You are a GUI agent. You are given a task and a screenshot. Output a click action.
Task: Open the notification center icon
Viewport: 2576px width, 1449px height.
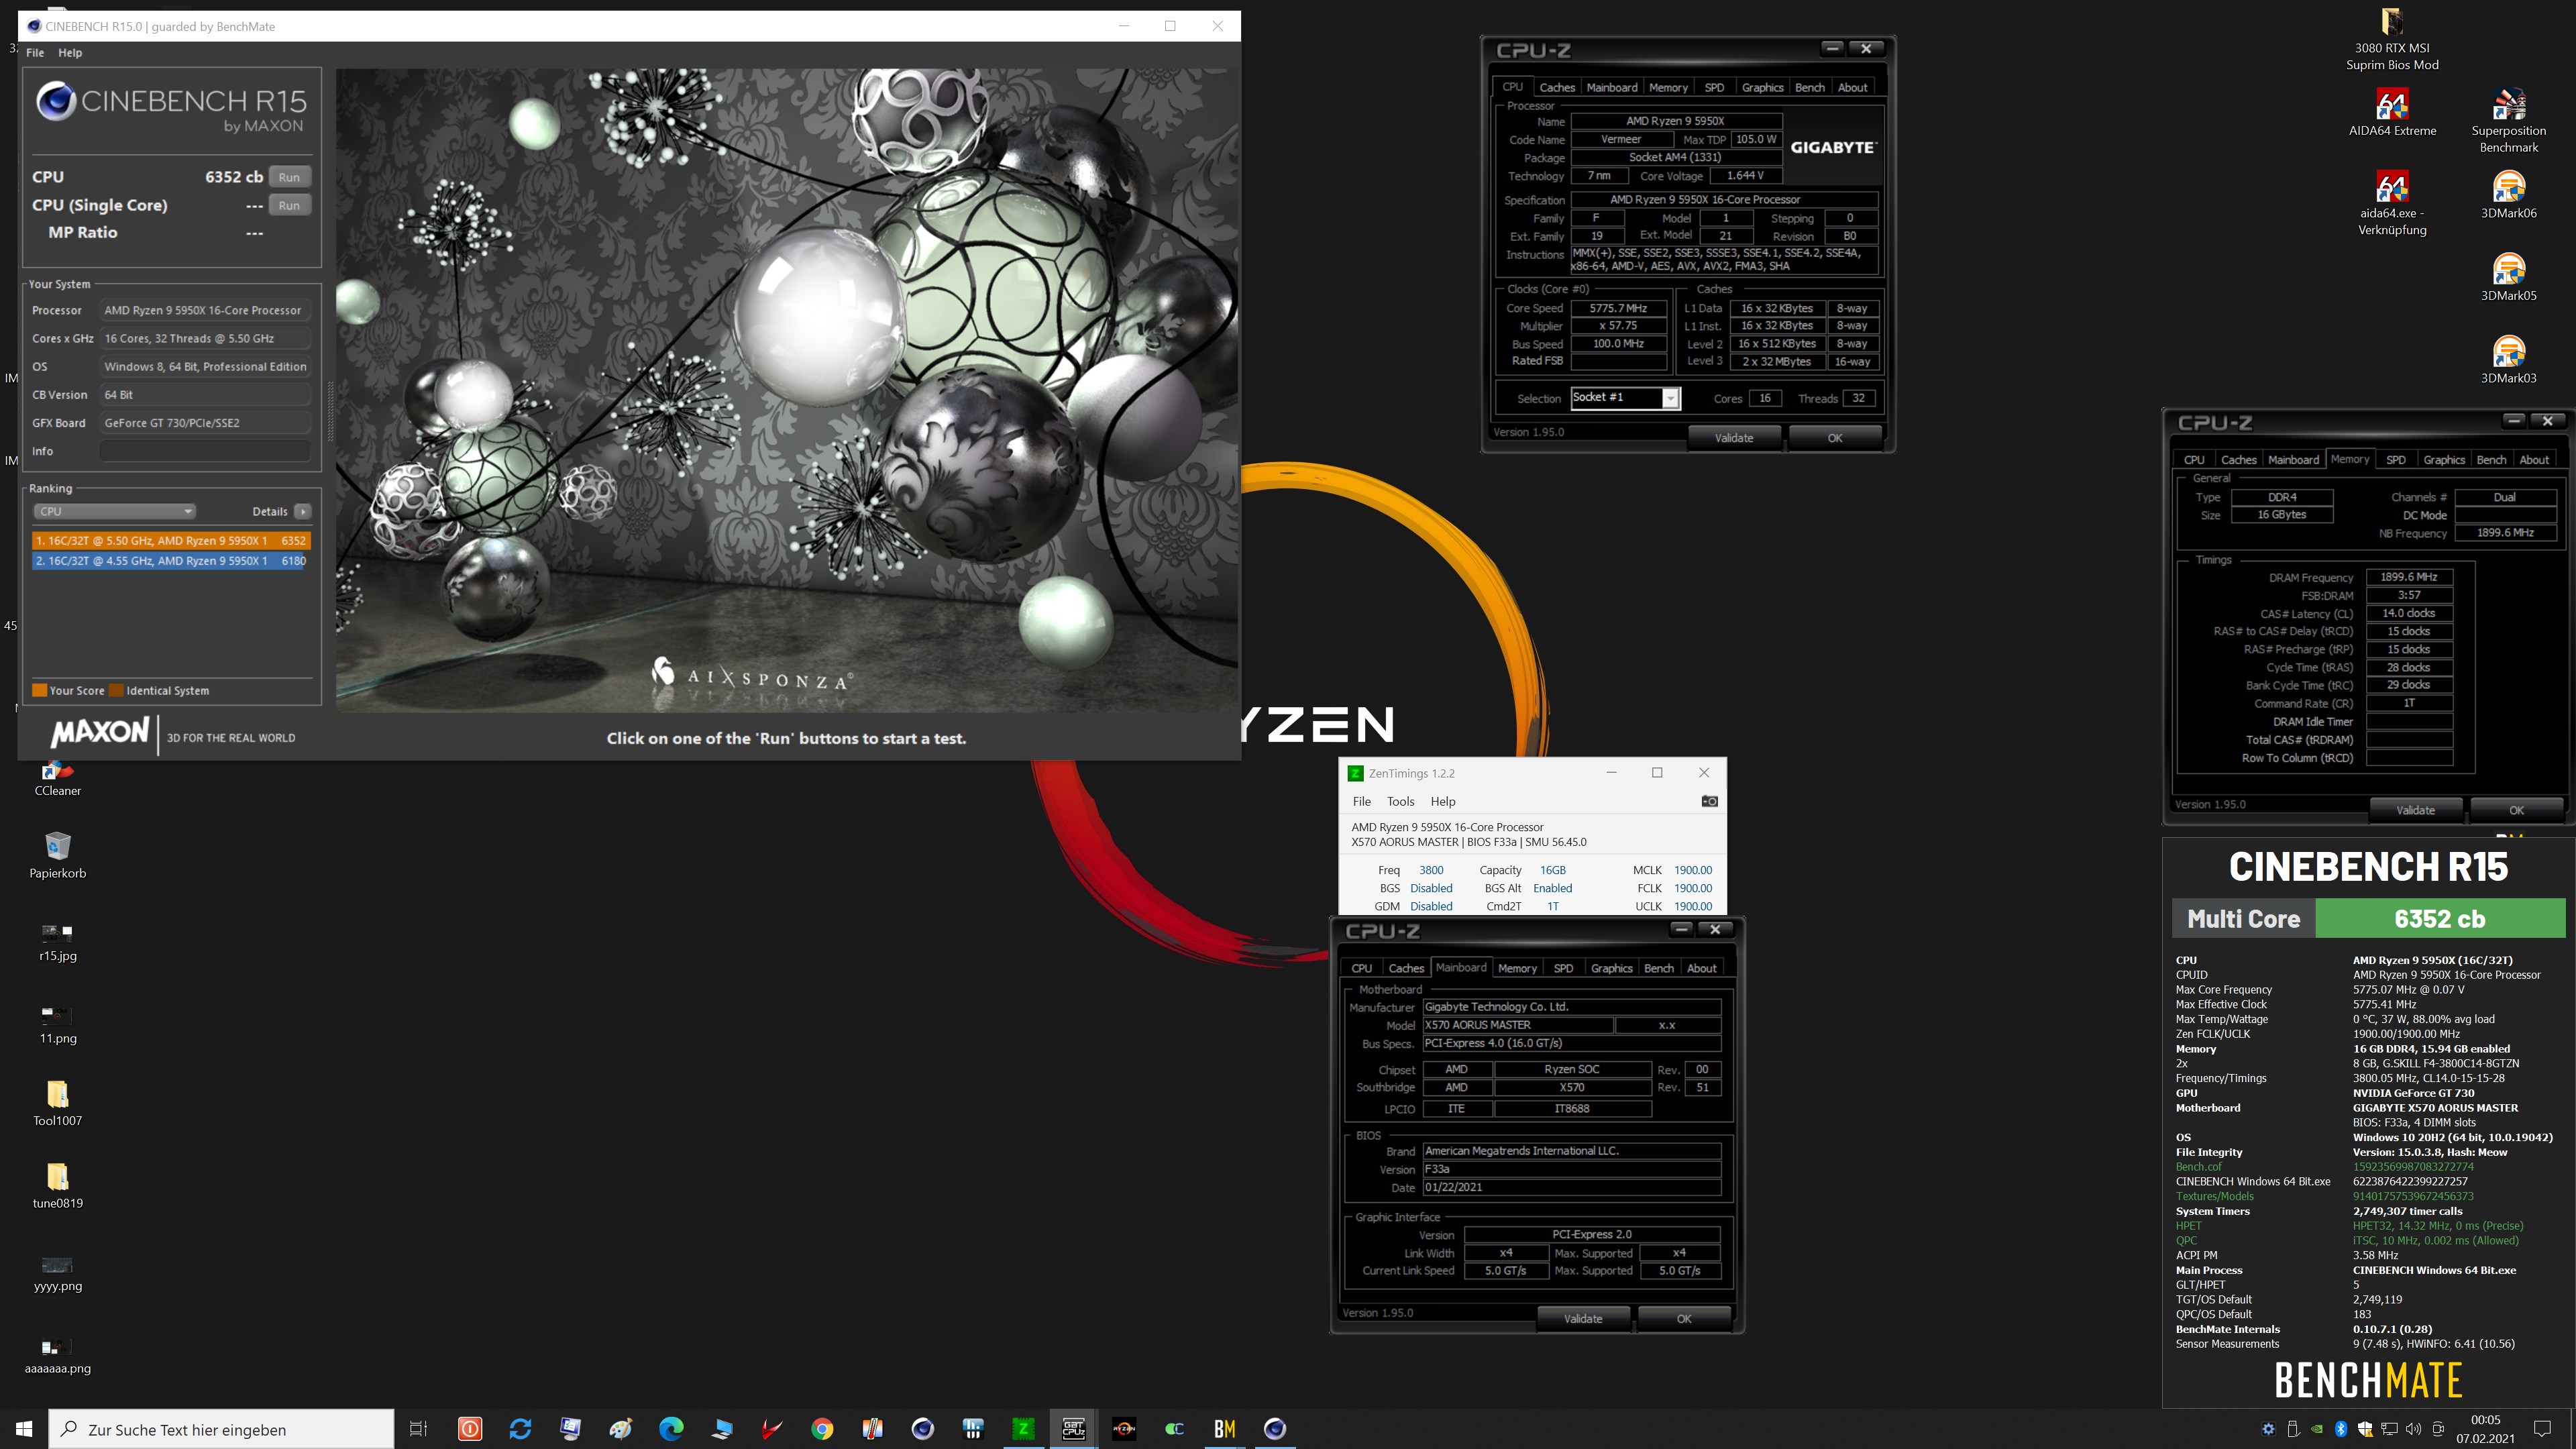2543,1429
